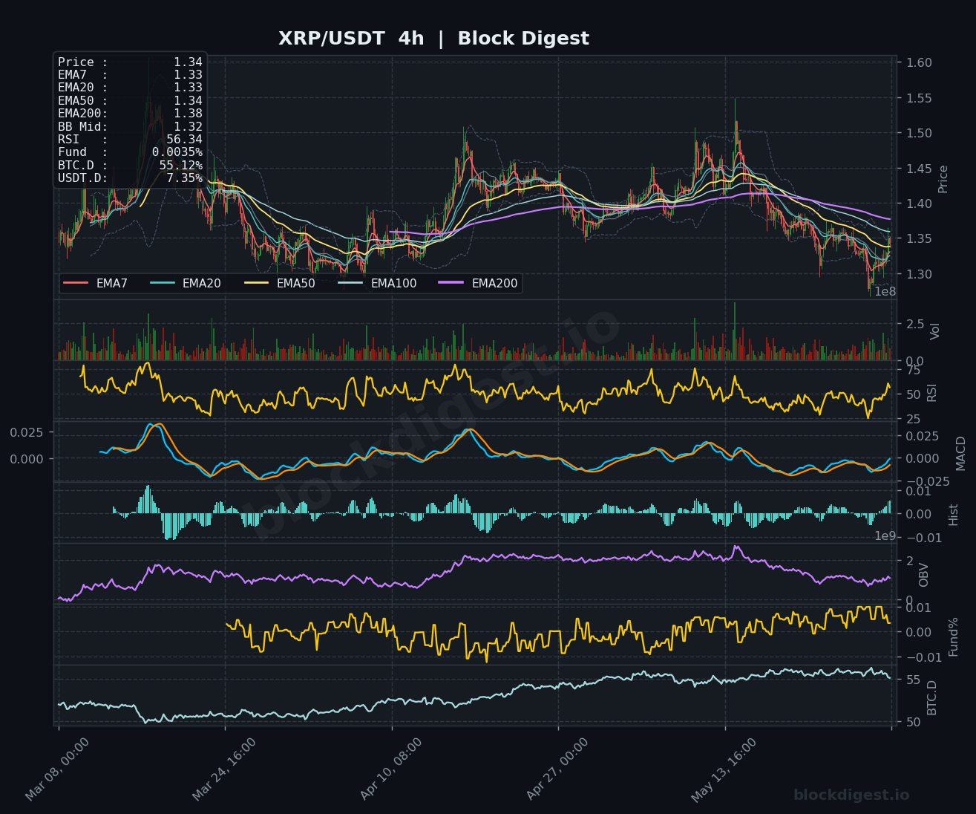Viewport: 976px width, 814px height.
Task: Click the Mar 08, 00:00 date label
Action: (x=57, y=769)
